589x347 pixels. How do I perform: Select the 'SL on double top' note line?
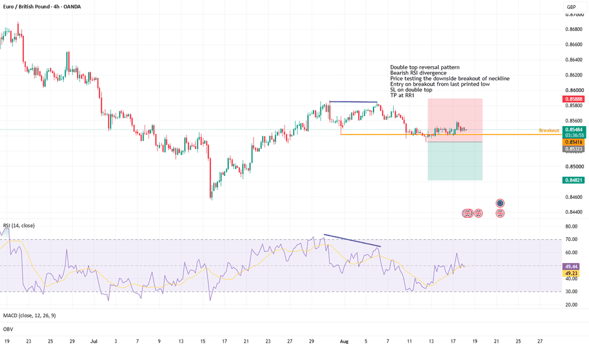pyautogui.click(x=411, y=90)
